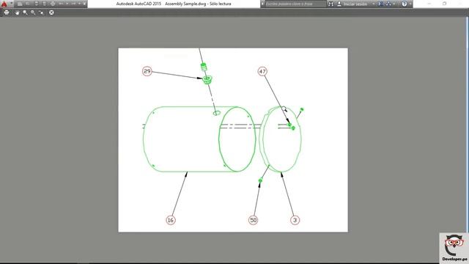
Task: Click the keyword search input field
Action: [295, 4]
